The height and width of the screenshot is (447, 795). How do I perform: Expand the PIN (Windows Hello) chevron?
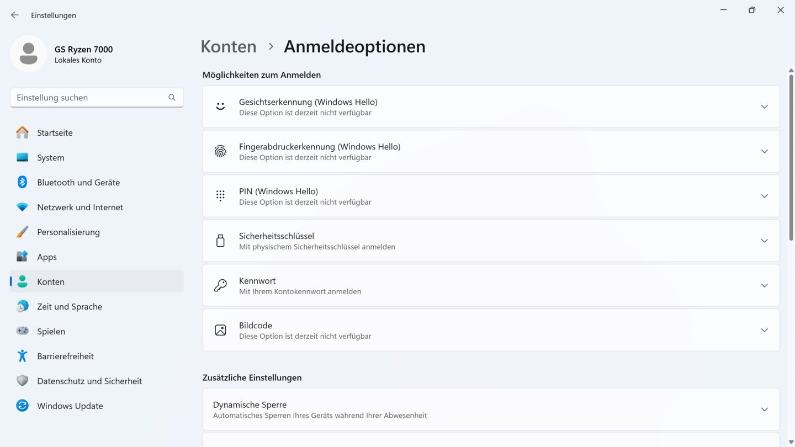coord(764,196)
